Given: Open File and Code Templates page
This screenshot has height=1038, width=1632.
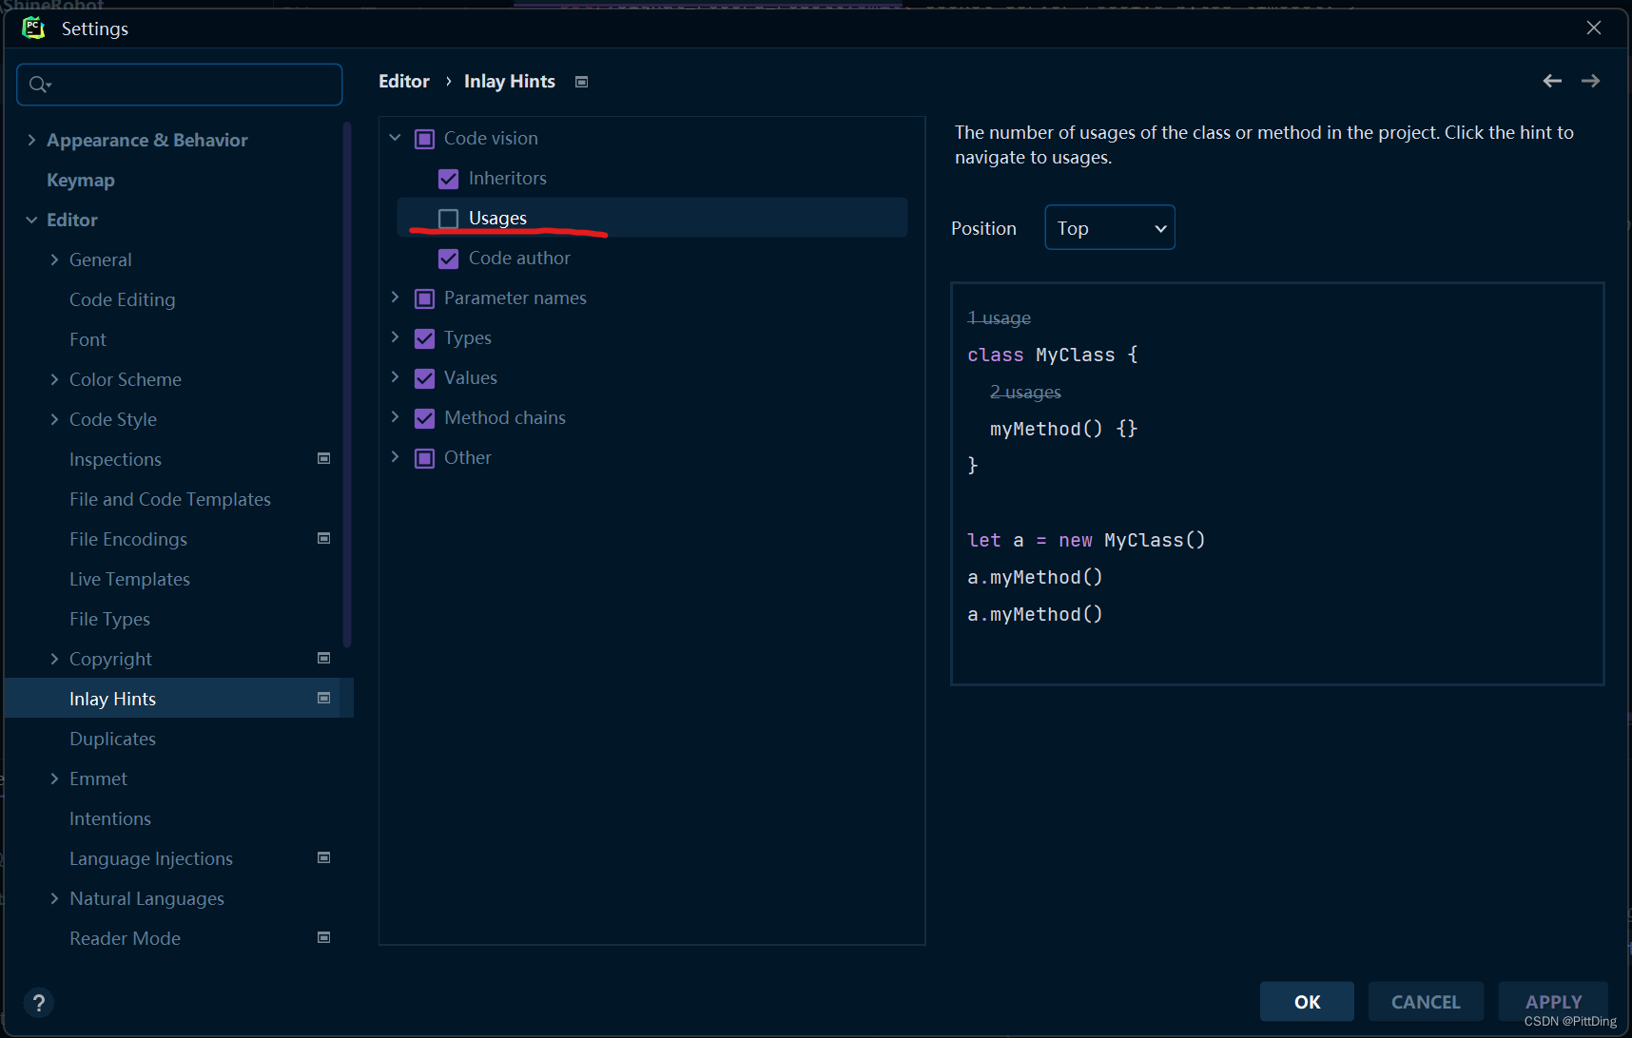Looking at the screenshot, I should (170, 499).
